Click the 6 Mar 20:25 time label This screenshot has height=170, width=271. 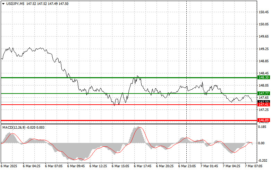tap(165, 166)
